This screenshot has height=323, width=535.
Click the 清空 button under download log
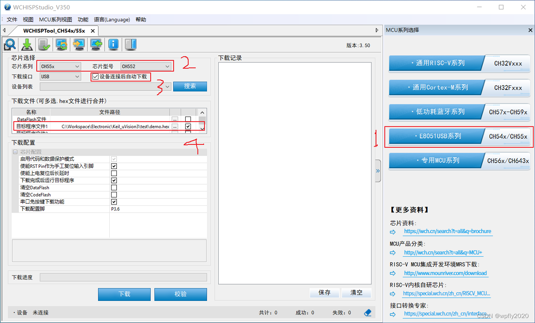tap(356, 293)
